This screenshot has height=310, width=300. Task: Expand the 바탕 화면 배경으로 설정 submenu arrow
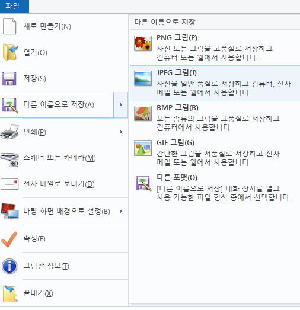[x=121, y=212]
